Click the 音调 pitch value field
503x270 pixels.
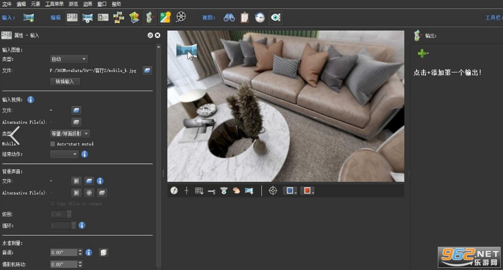pos(64,253)
